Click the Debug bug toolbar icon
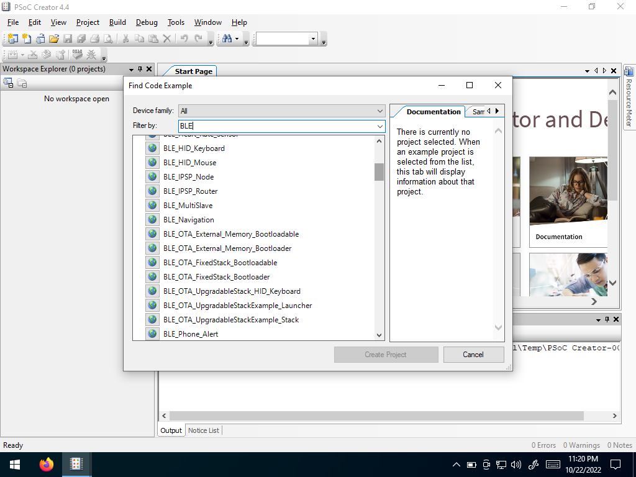 pos(92,55)
